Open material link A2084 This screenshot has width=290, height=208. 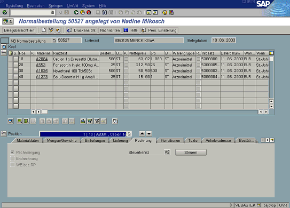coord(42,59)
